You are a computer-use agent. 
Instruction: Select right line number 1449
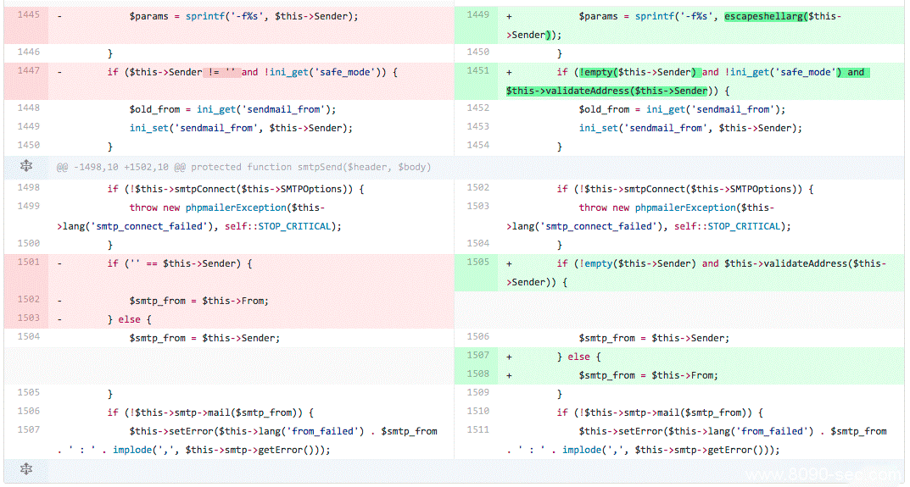tap(477, 14)
